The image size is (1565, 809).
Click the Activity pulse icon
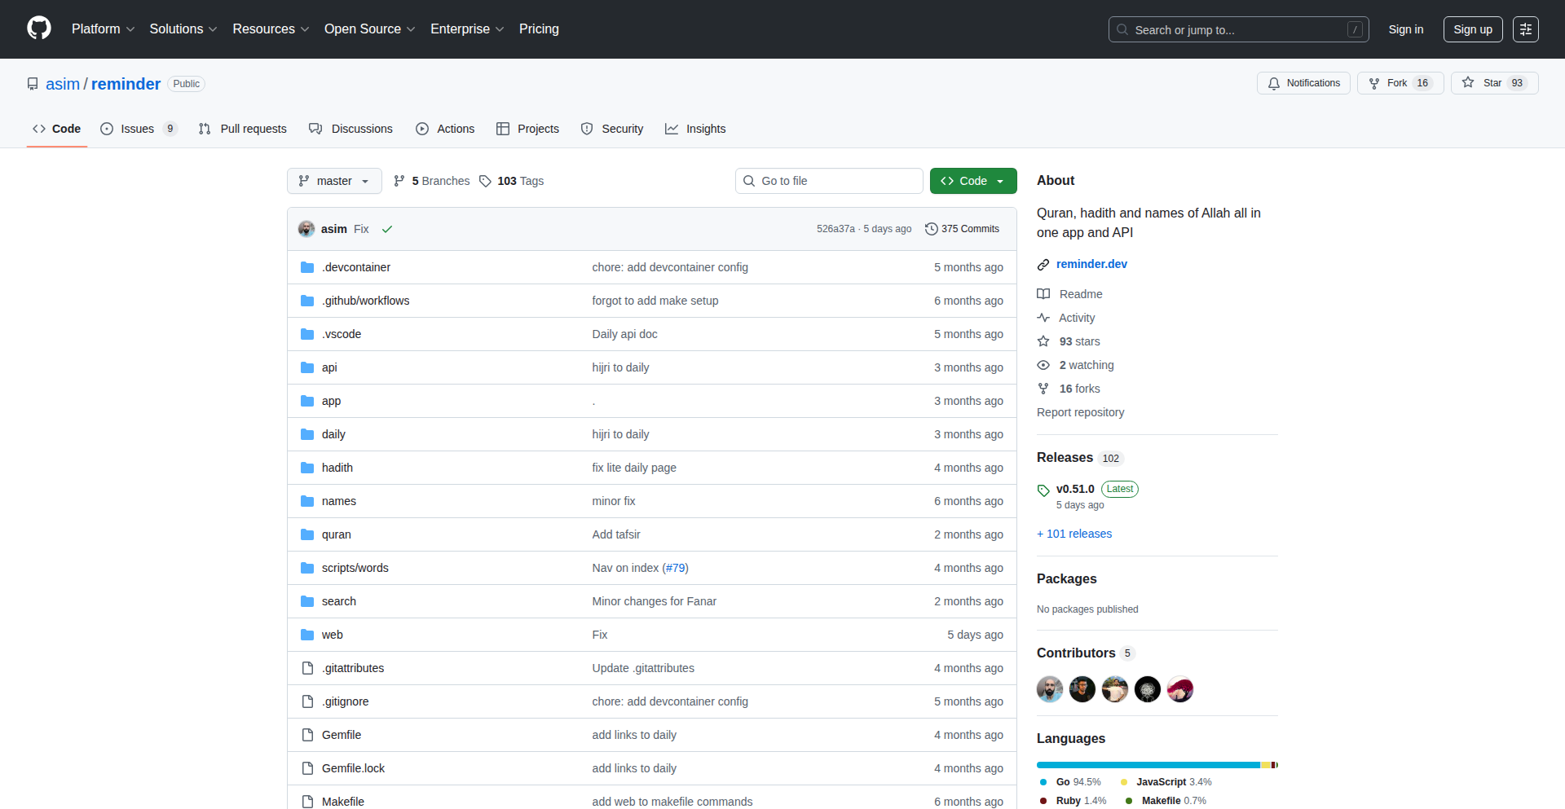tap(1043, 318)
